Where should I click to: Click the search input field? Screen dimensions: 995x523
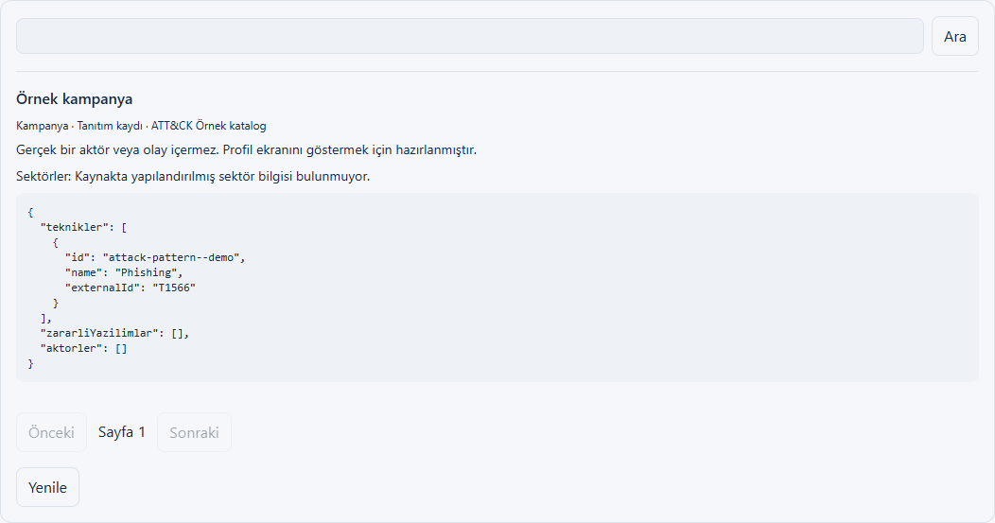point(469,36)
